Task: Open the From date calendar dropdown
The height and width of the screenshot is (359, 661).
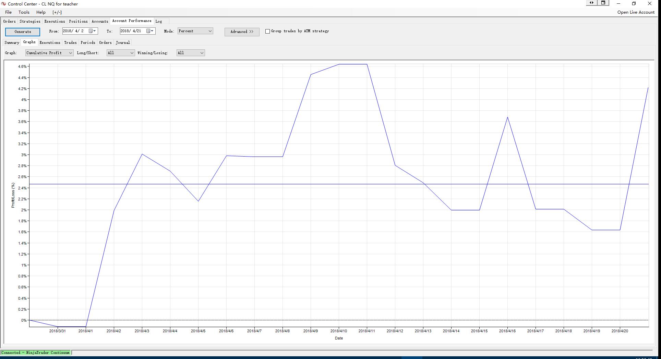Action: click(93, 31)
